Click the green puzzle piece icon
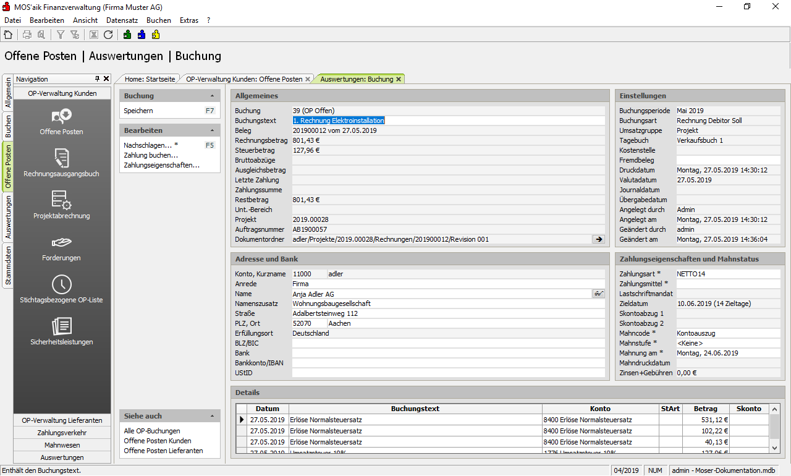Viewport: 791px width, 476px height. coord(127,35)
